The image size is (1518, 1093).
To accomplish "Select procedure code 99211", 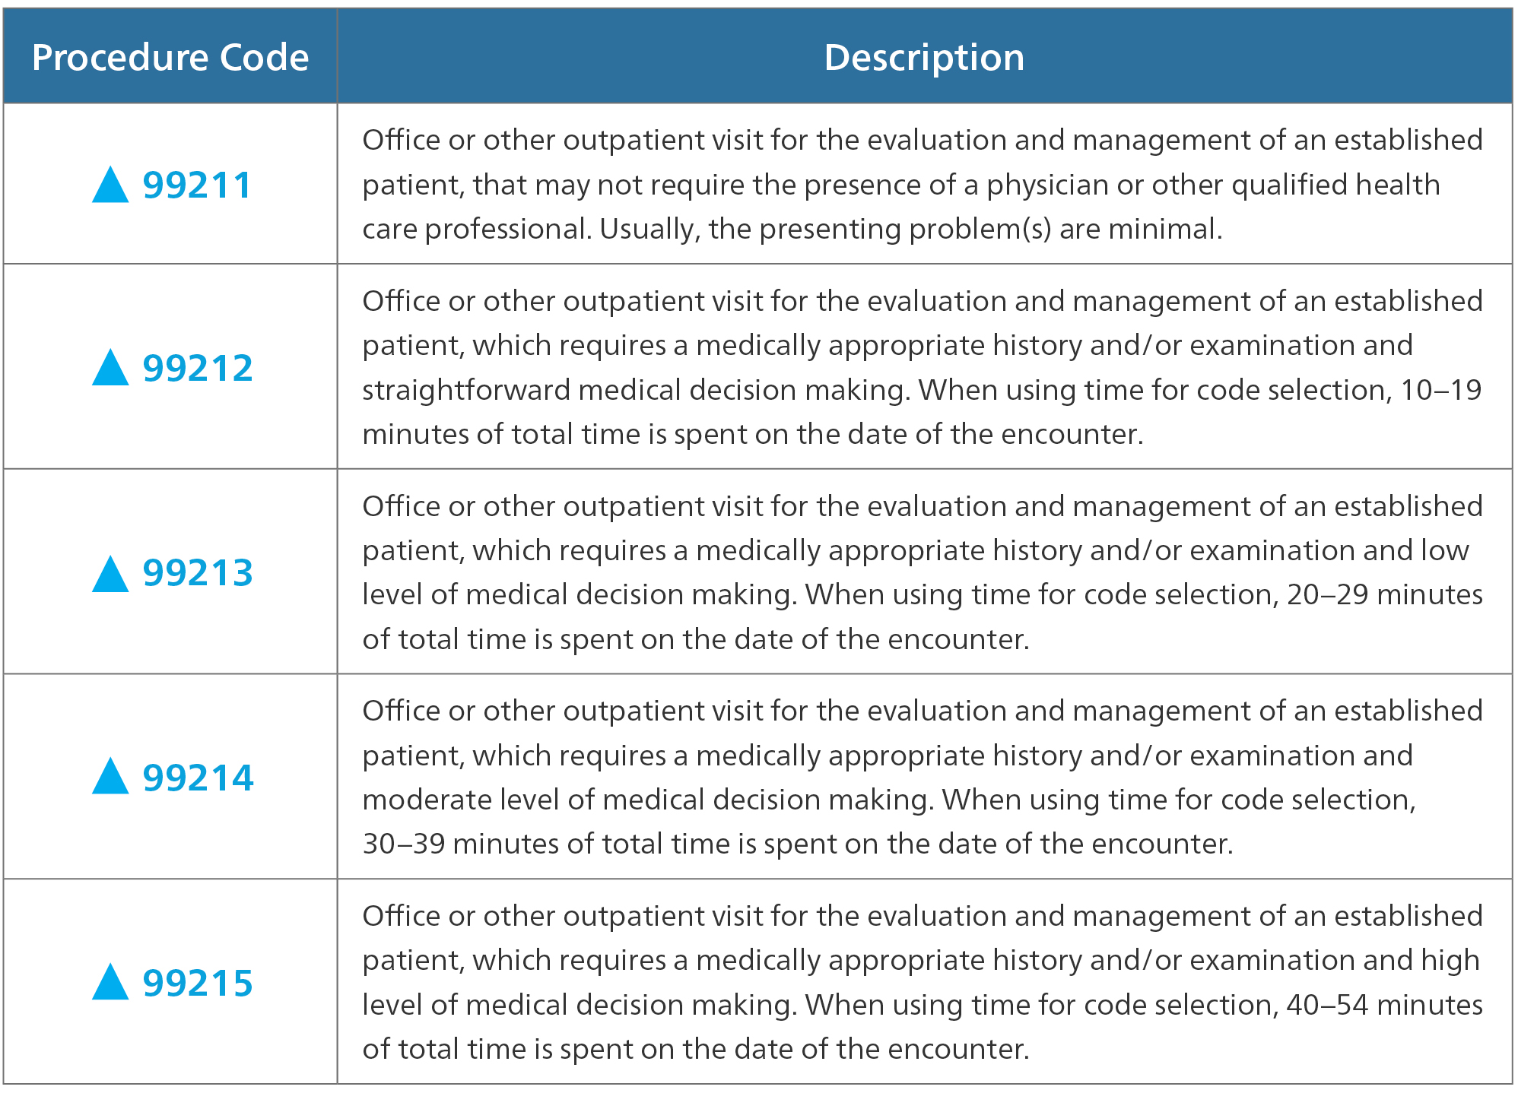I will click(x=197, y=185).
